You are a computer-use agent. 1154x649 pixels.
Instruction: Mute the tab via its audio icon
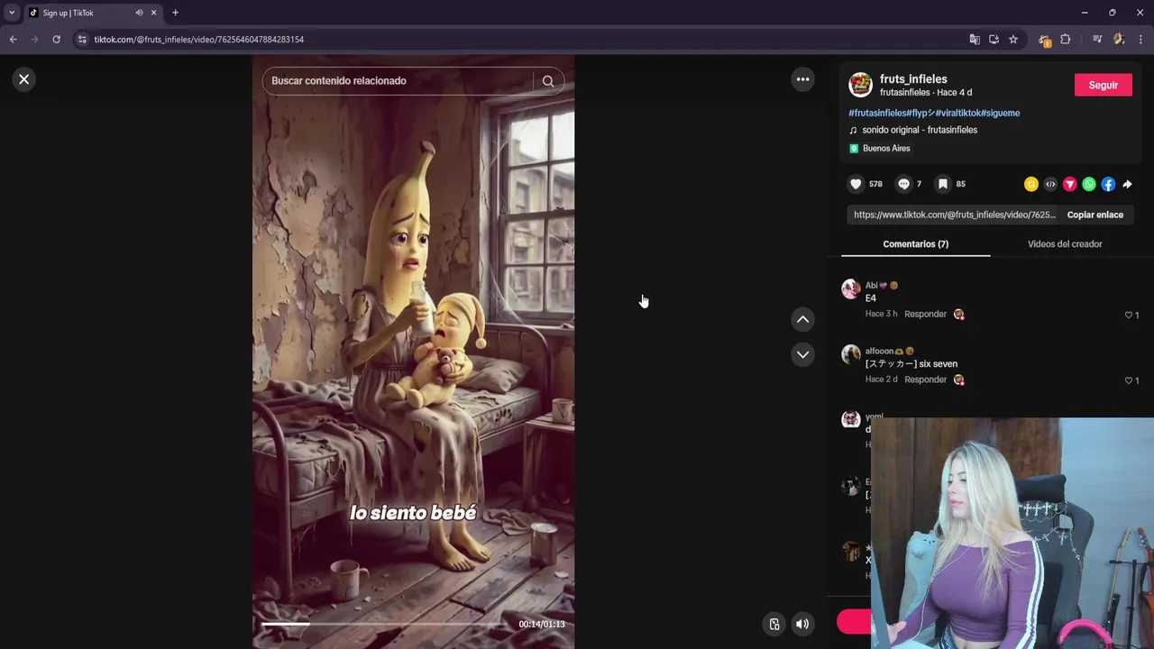(139, 13)
